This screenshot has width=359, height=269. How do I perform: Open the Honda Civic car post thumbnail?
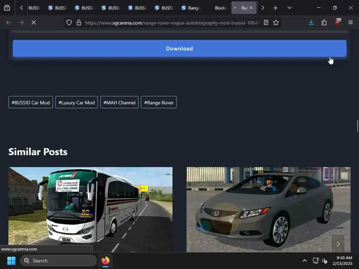[x=268, y=209]
